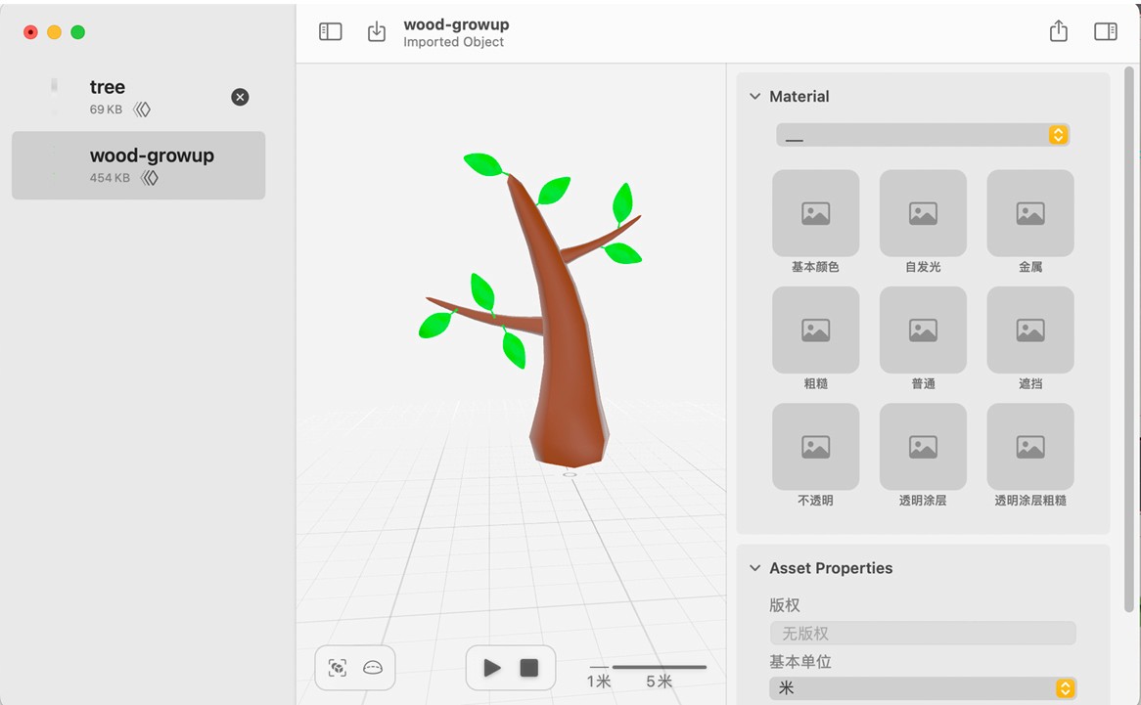The image size is (1141, 705).
Task: Open the material selection dropdown
Action: pyautogui.click(x=923, y=135)
